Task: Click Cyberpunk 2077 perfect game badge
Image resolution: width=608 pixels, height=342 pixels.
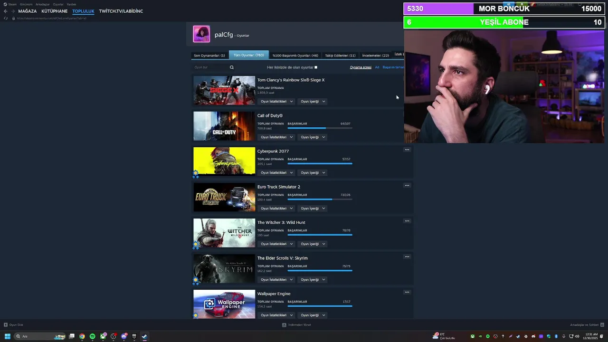Action: tap(196, 175)
